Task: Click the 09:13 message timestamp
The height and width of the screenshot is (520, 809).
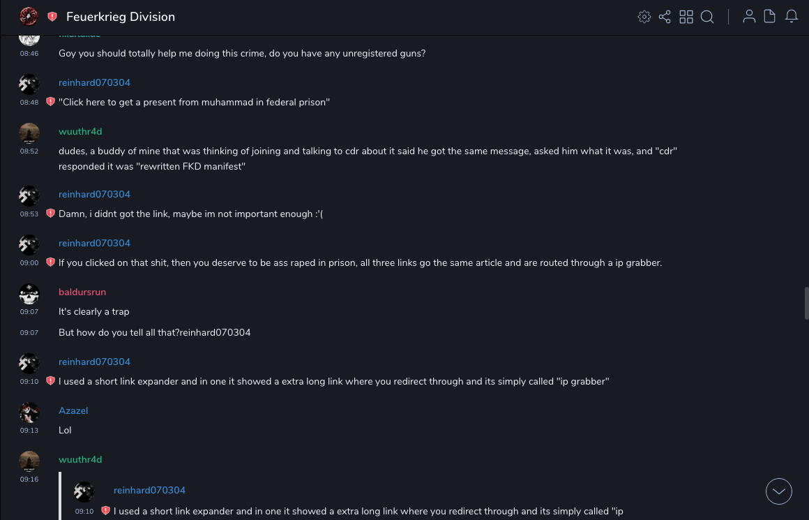Action: pos(29,431)
